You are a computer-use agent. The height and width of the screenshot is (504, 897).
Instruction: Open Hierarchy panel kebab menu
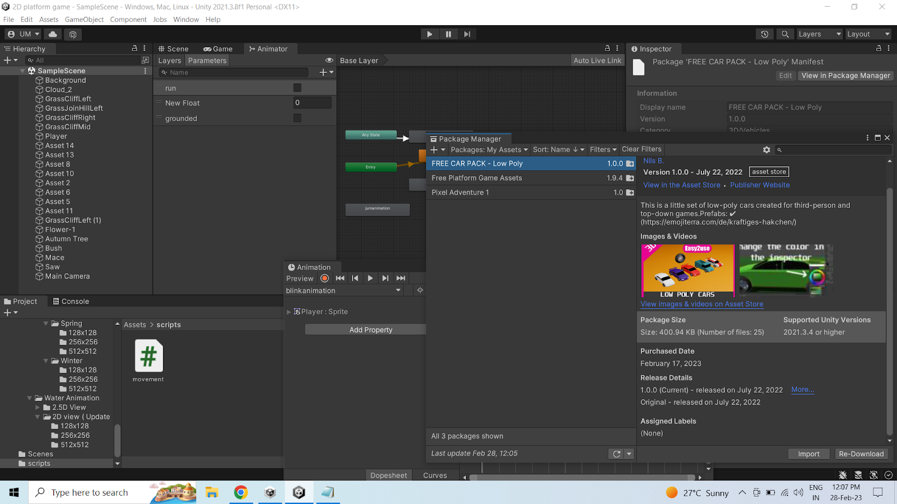click(145, 49)
